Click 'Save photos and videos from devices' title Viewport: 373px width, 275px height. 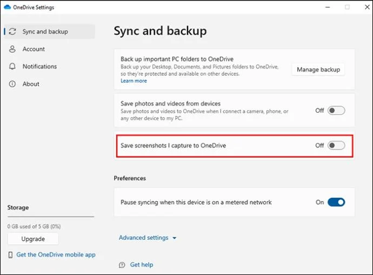pos(170,103)
